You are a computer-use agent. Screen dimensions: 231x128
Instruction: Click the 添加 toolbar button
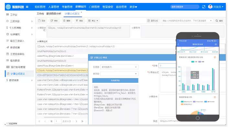(x=42, y=21)
